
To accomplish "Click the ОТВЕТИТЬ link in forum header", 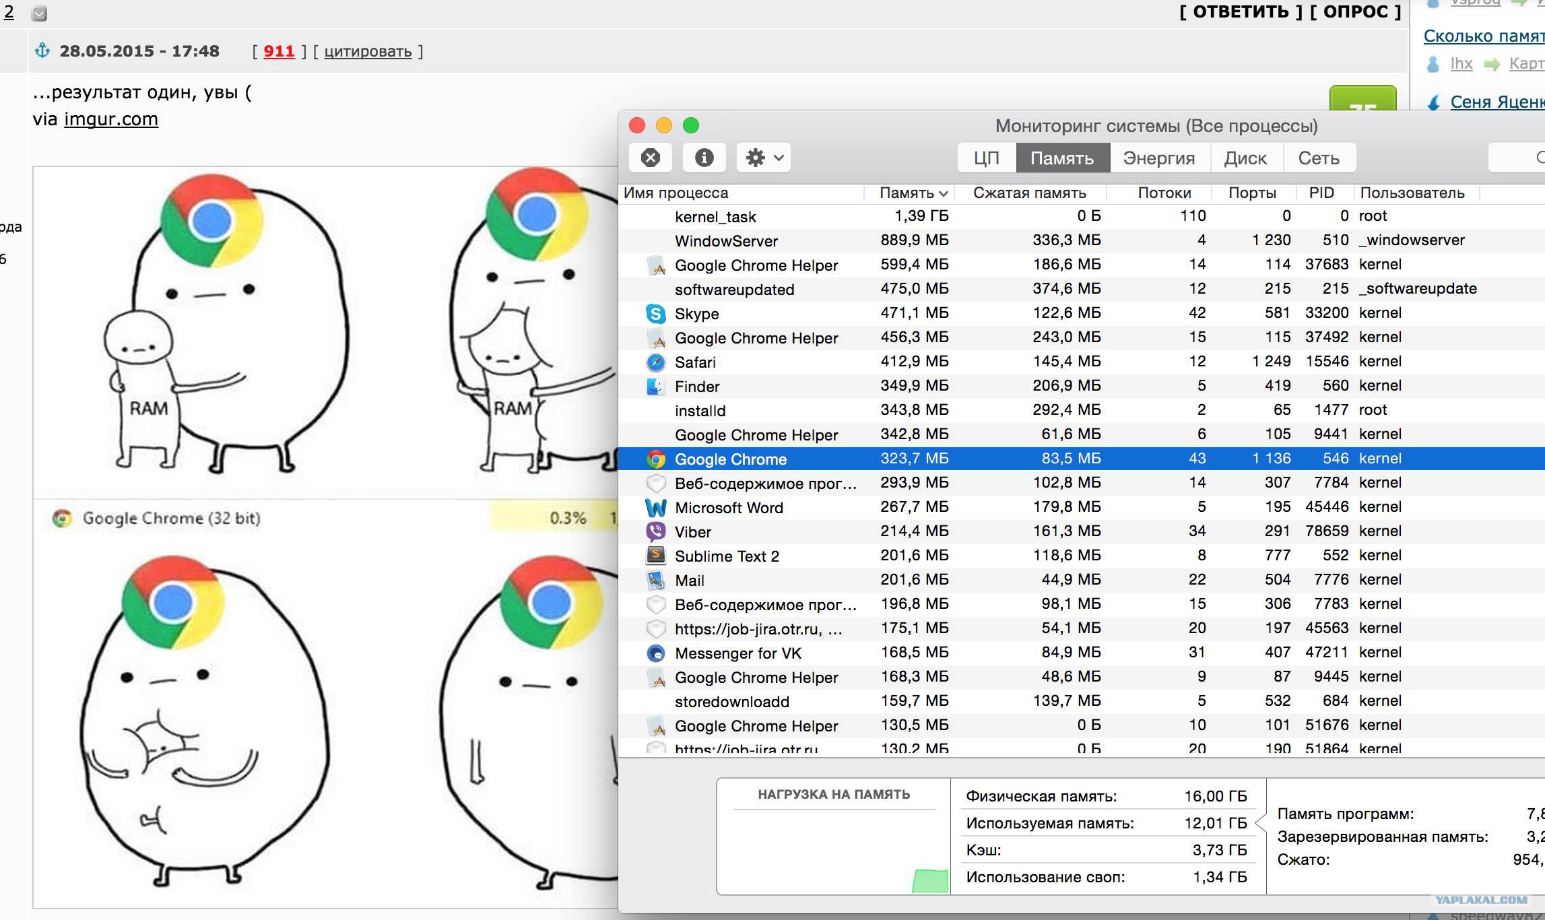I will (1241, 11).
